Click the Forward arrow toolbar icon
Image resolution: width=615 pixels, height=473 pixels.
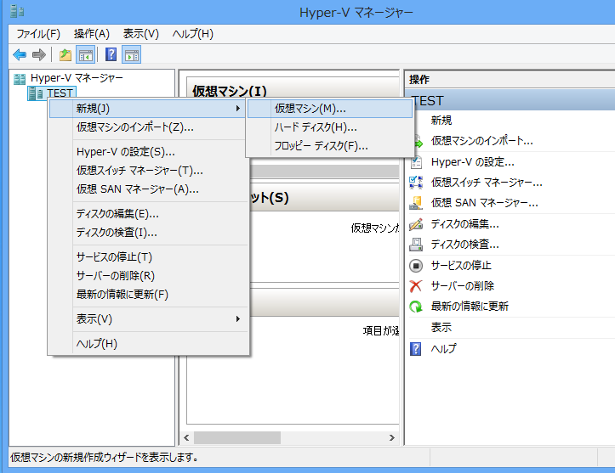tap(39, 55)
